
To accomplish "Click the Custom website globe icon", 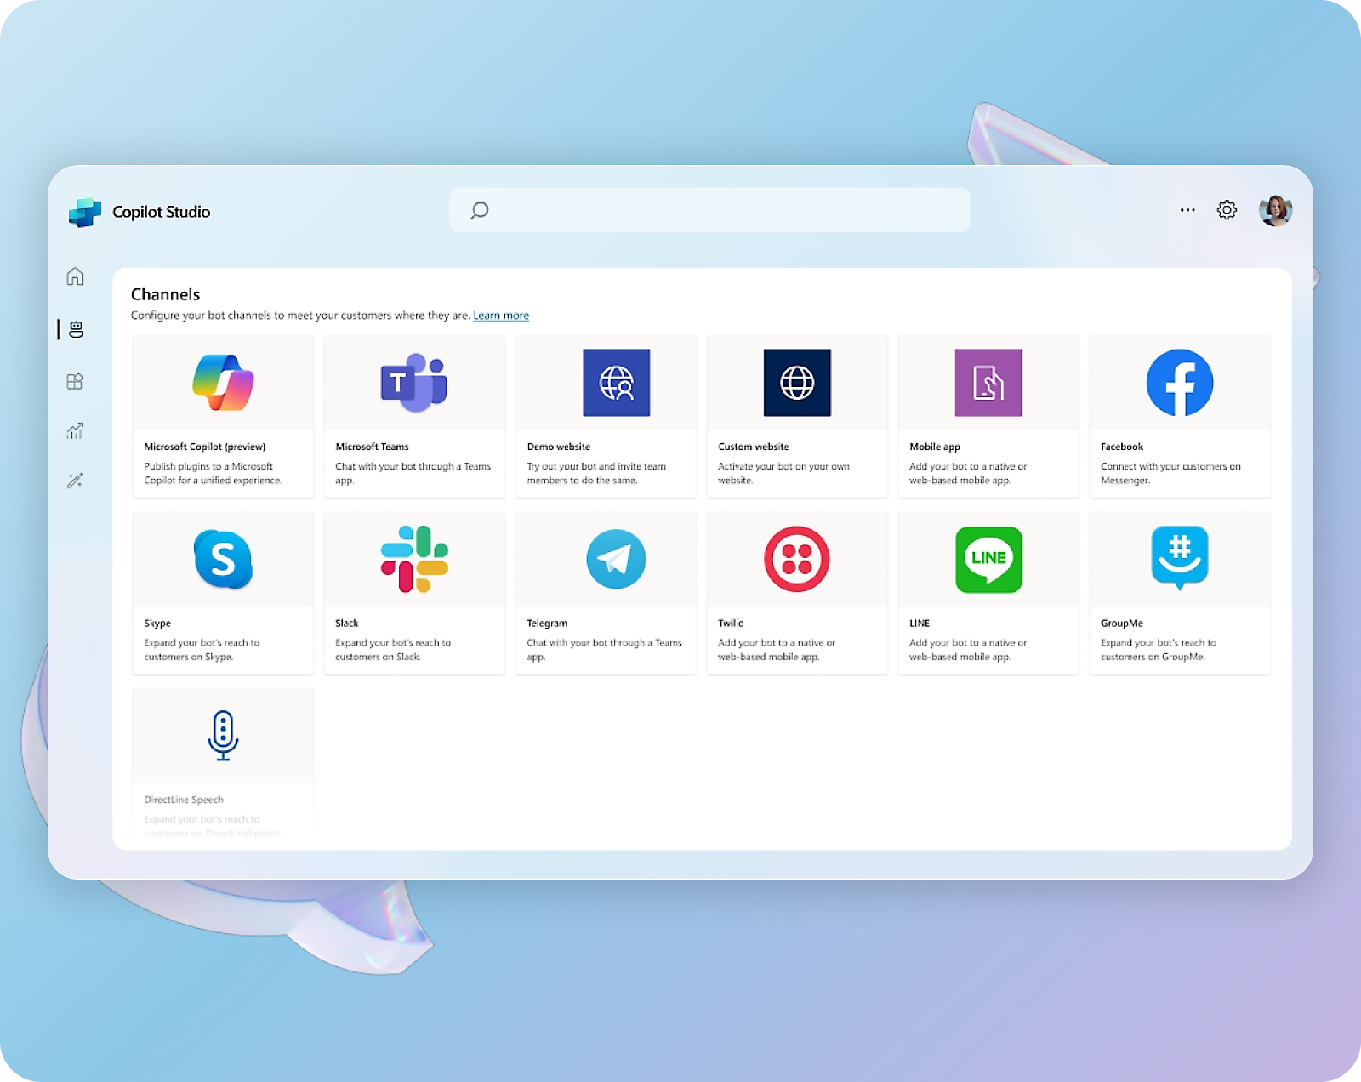I will [x=797, y=383].
